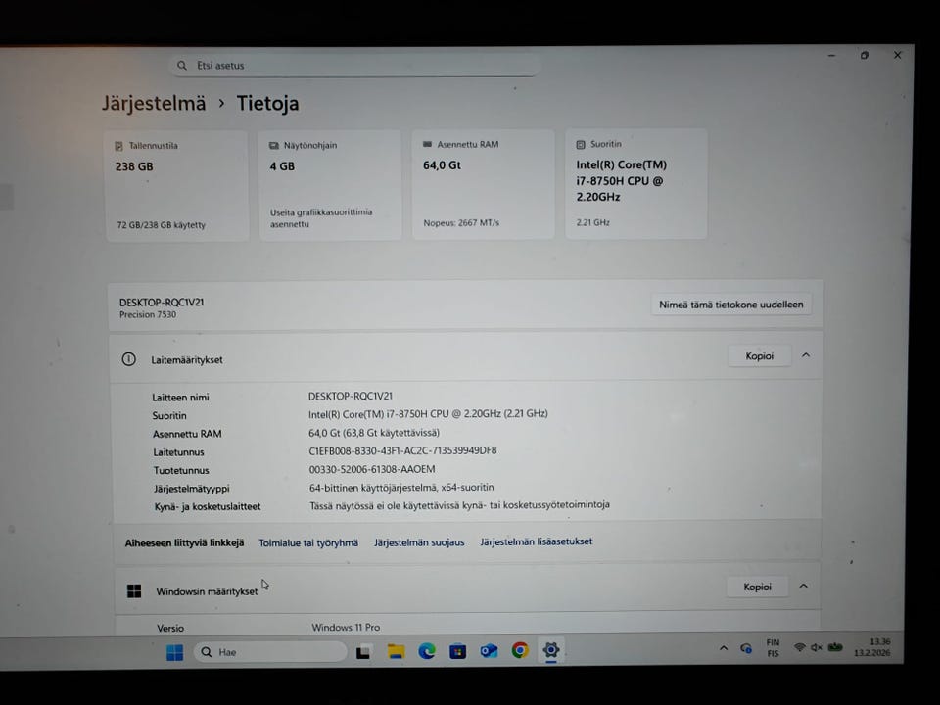The height and width of the screenshot is (705, 940).
Task: Open the Asennettu RAM card
Action: click(x=483, y=185)
